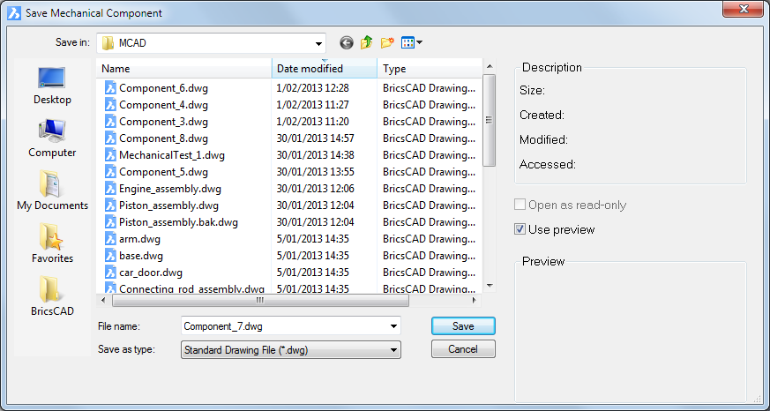Click the Back navigation arrow icon

pyautogui.click(x=346, y=42)
